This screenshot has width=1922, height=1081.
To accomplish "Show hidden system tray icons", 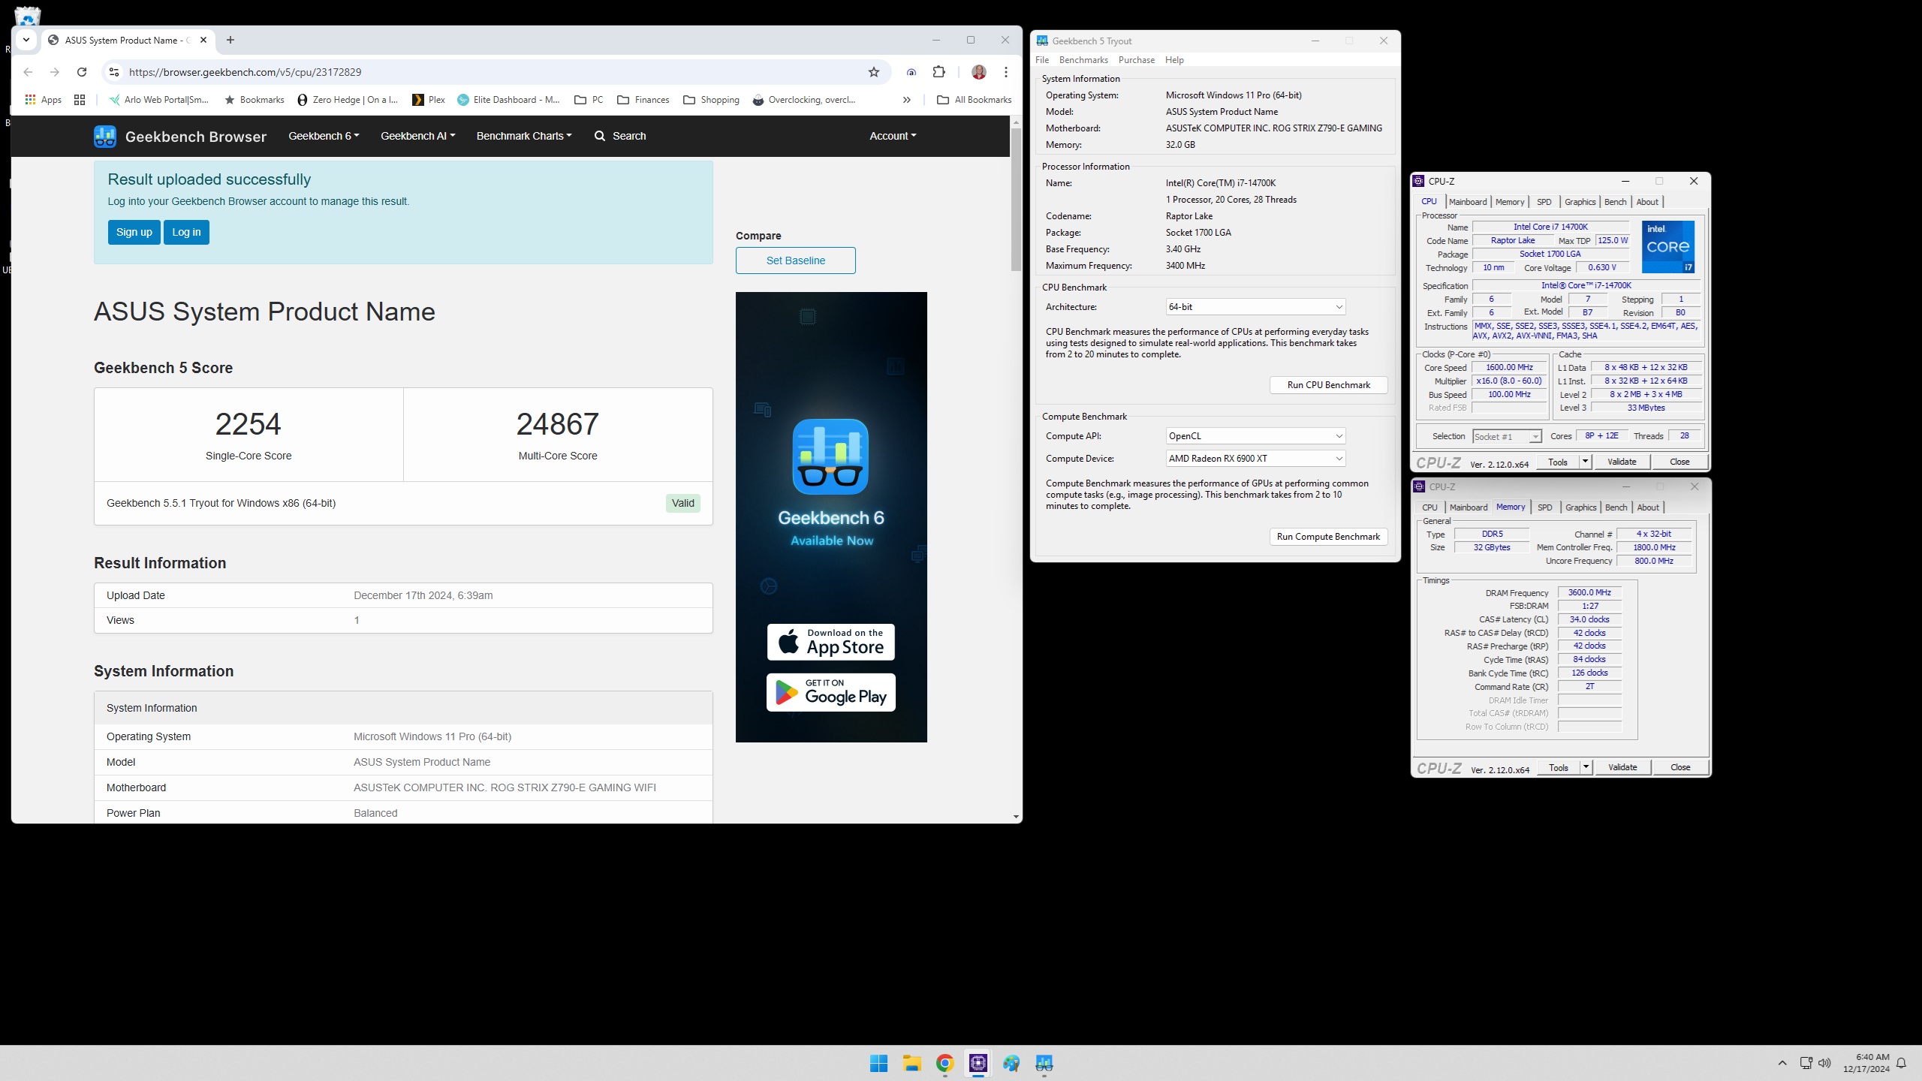I will click(x=1782, y=1063).
